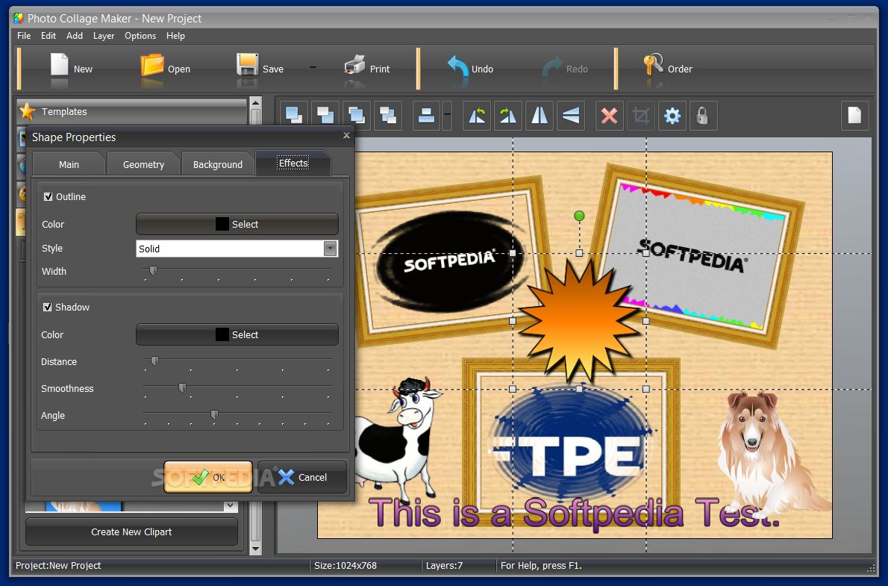Select the Effects tab
Viewport: 888px width, 586px height.
tap(293, 163)
